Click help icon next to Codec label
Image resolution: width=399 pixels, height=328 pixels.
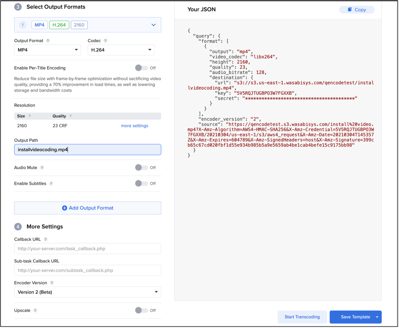click(x=105, y=41)
